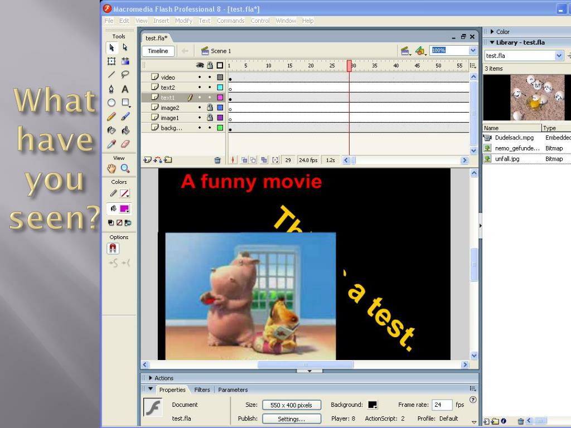
Task: Select the Pen tool
Action: [x=112, y=89]
